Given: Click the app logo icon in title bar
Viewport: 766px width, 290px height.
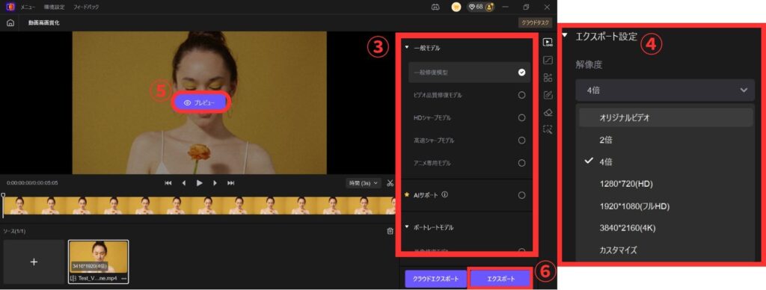Looking at the screenshot, I should (10, 7).
